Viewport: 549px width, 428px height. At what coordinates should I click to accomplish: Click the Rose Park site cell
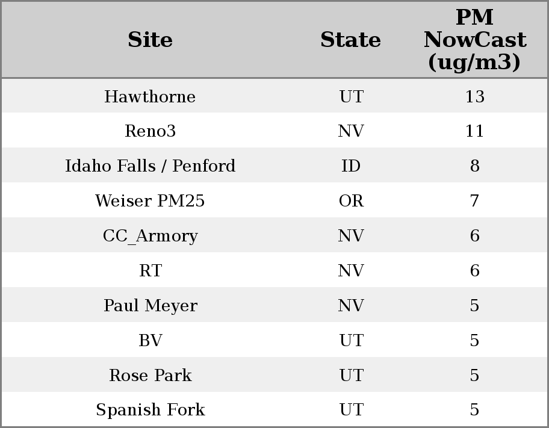(x=150, y=376)
